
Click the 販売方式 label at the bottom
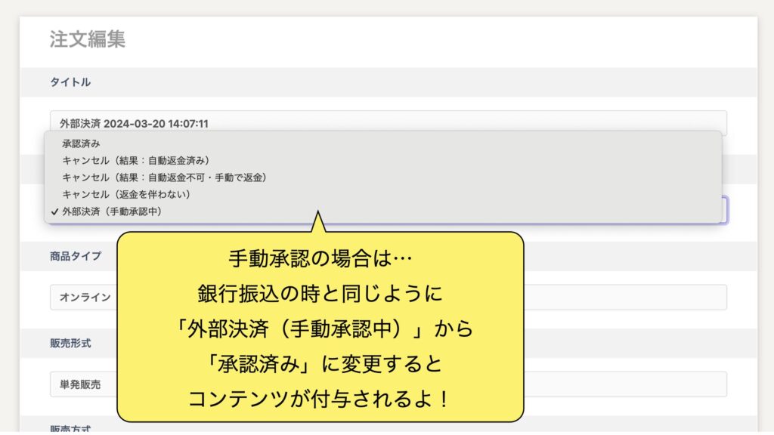point(70,428)
